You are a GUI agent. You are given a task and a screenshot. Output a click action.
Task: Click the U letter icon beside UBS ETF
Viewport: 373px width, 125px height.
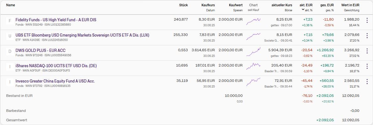pos(10,36)
